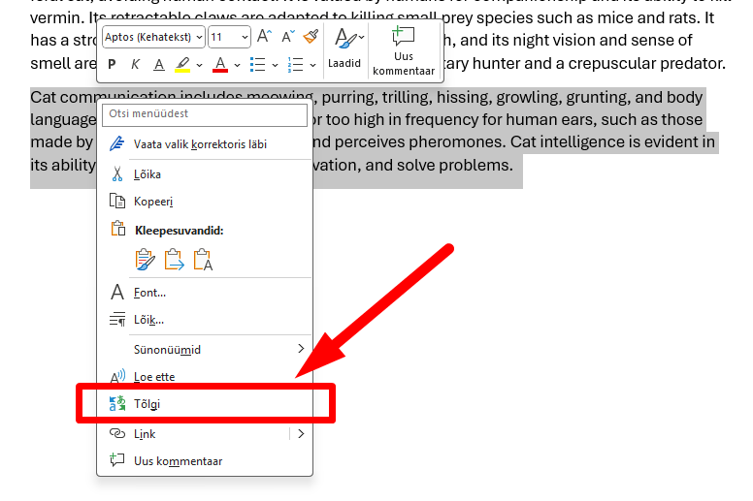The height and width of the screenshot is (501, 753).
Task: Choose the Merge Formatting paste icon
Action: [175, 259]
